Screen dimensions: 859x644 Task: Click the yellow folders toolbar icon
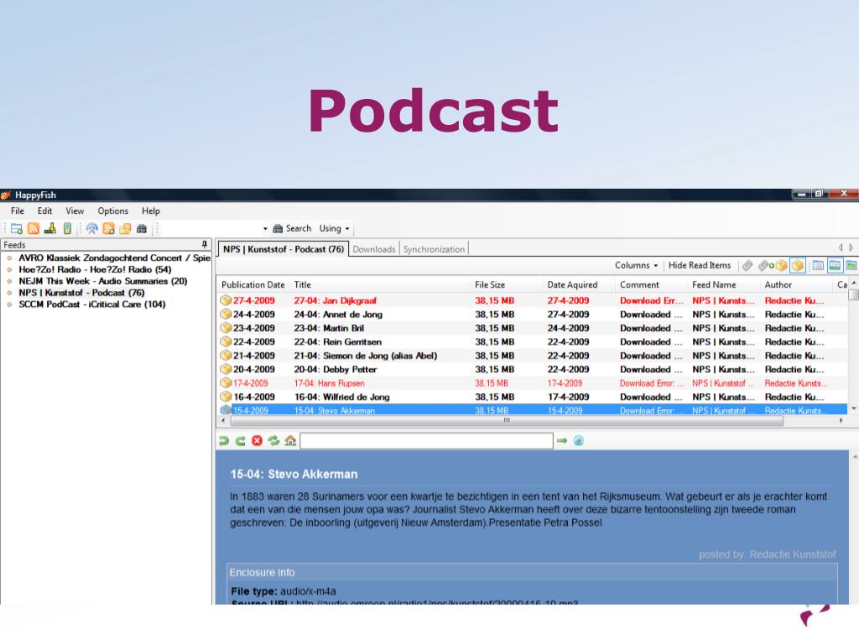pos(126,228)
